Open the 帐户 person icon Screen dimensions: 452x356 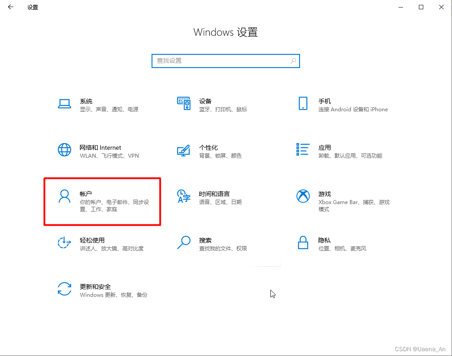point(64,196)
